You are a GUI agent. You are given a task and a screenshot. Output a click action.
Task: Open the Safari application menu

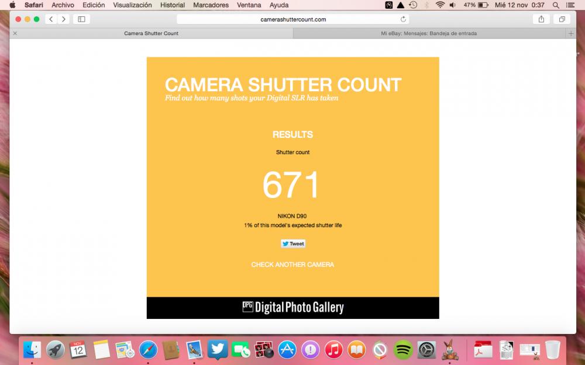point(34,5)
